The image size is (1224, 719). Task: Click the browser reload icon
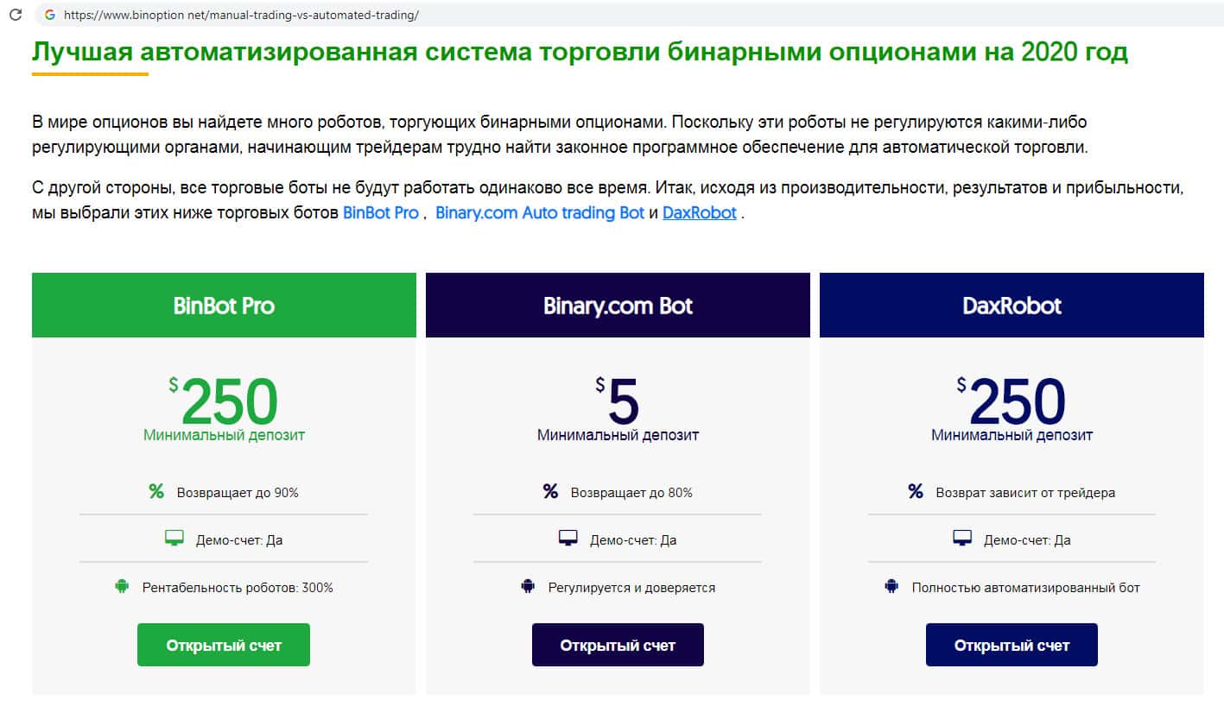pyautogui.click(x=15, y=15)
